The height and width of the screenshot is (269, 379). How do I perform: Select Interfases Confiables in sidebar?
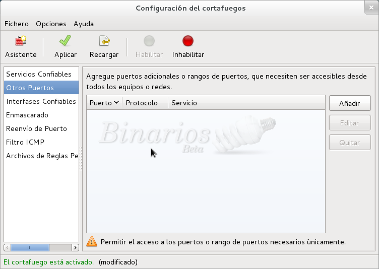point(41,101)
